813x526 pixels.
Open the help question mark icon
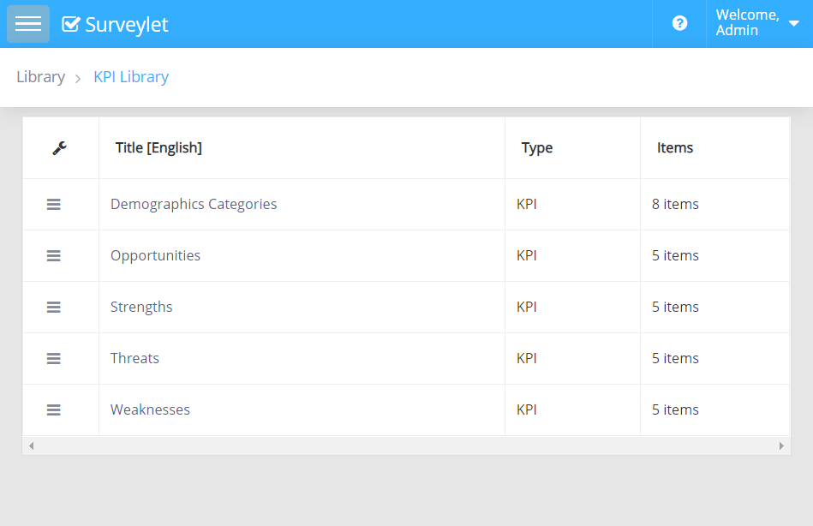point(679,24)
